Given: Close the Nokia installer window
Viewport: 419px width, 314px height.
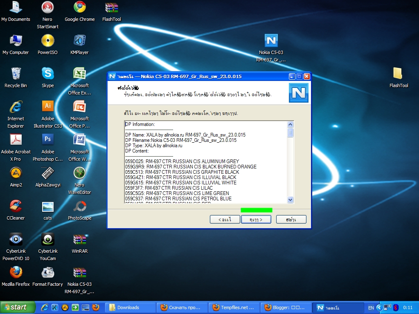Looking at the screenshot, I should [307, 76].
